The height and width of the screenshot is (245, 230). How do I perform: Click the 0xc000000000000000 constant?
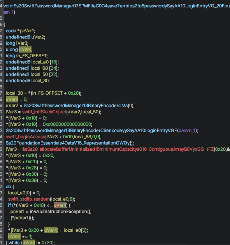pyautogui.click(x=67, y=124)
